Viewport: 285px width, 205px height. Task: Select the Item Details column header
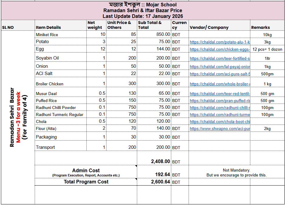(48, 27)
